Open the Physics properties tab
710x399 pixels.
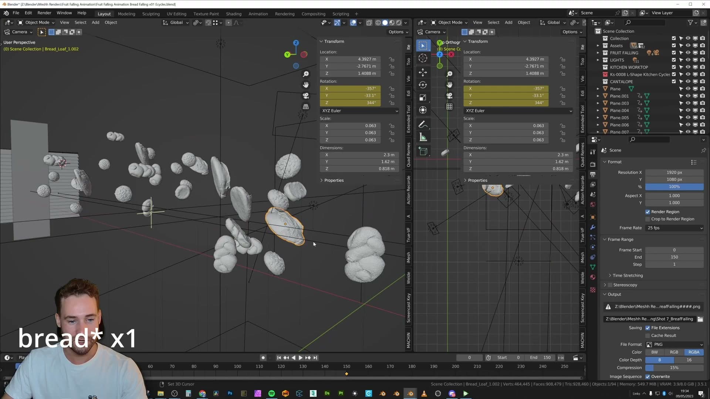(x=593, y=247)
